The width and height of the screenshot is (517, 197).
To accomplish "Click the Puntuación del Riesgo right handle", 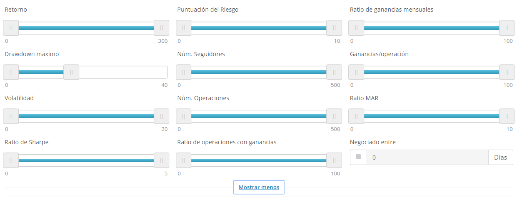I will (334, 28).
